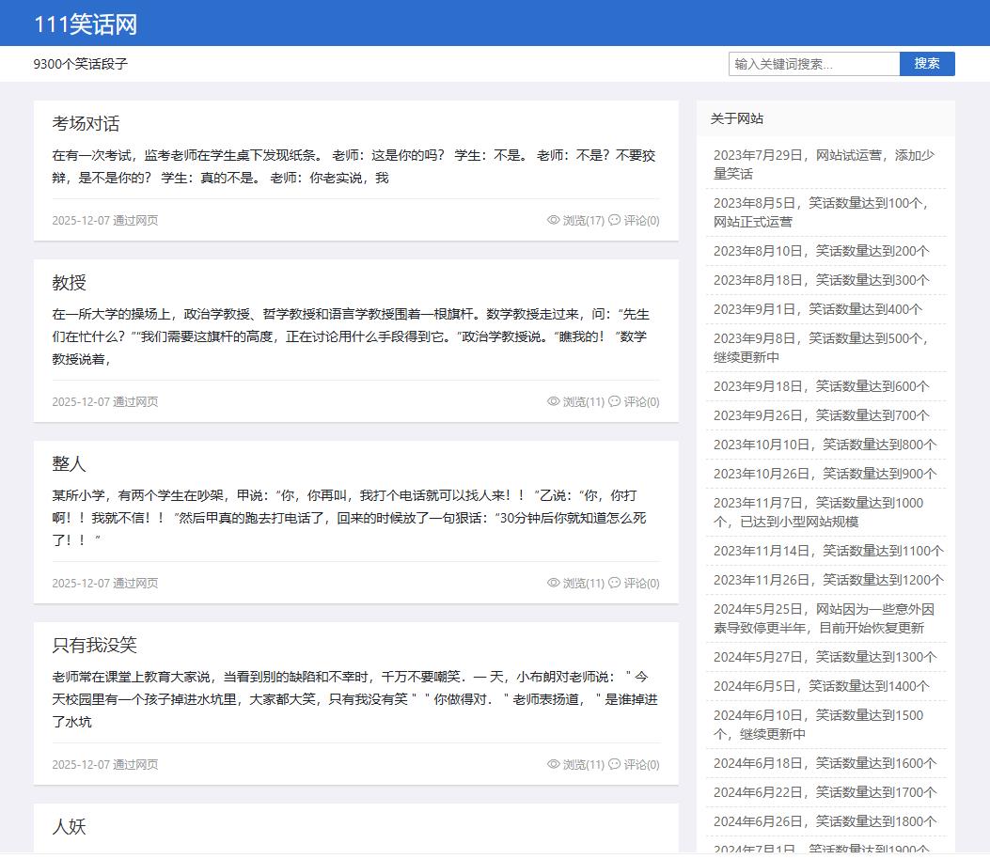This screenshot has width=990, height=859.
Task: Click the comment bubble icon on 考场对话 post
Action: [615, 220]
